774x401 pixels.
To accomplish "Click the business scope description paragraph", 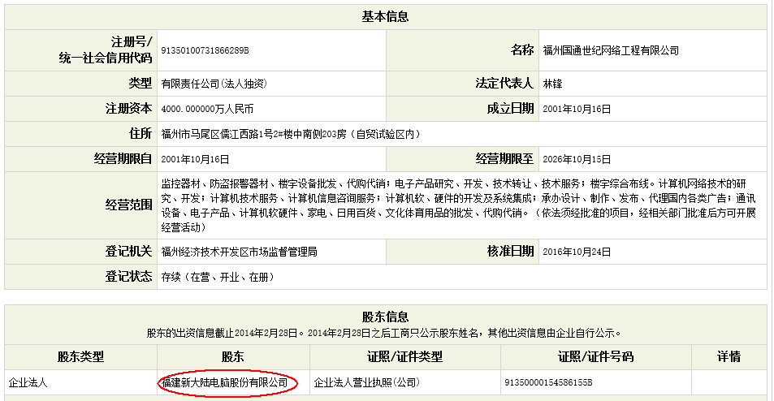I will point(459,205).
